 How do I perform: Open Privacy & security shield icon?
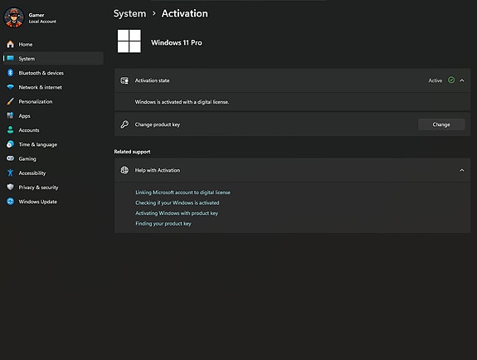tap(10, 187)
